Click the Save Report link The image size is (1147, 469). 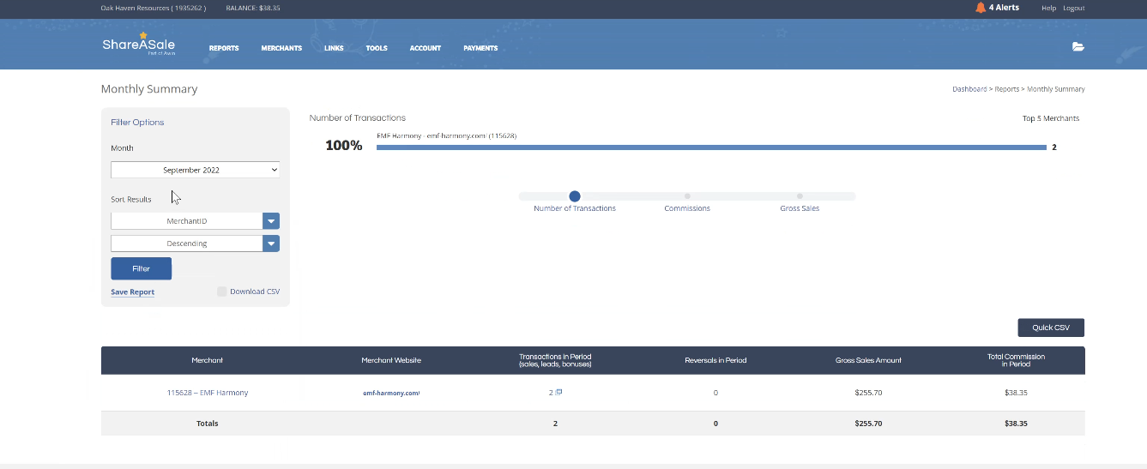coord(133,292)
